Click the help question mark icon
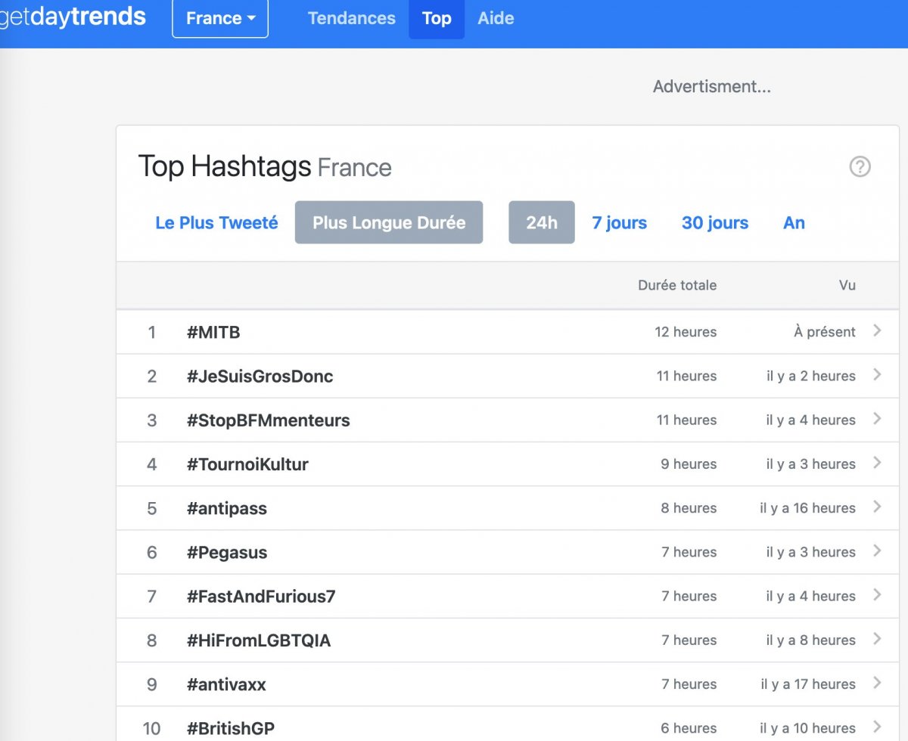Image resolution: width=908 pixels, height=741 pixels. 860,166
